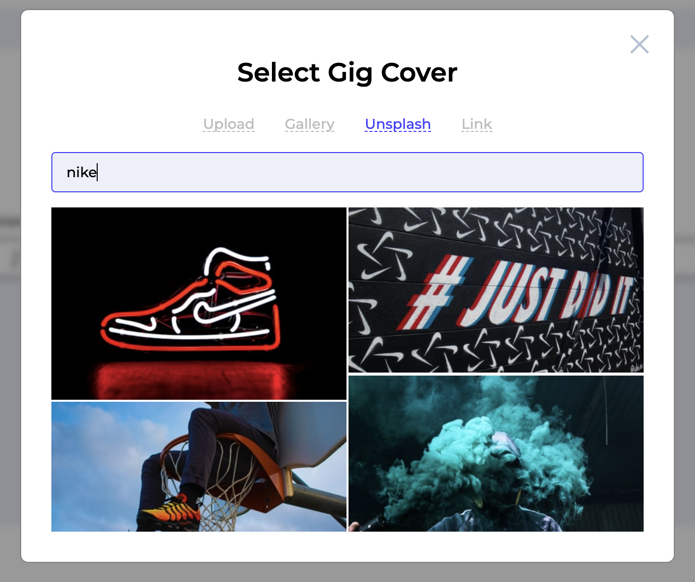Select the basketball hoop sneaker photo
Viewport: 695px width, 582px height.
point(199,467)
